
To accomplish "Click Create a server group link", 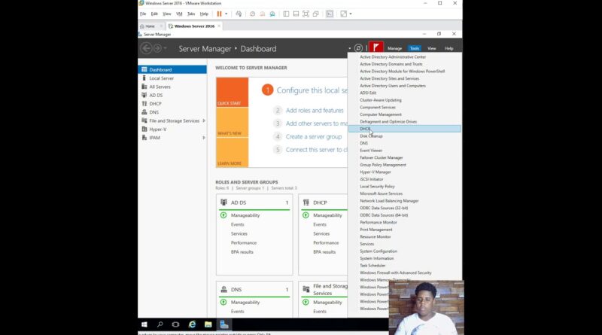I will [313, 136].
